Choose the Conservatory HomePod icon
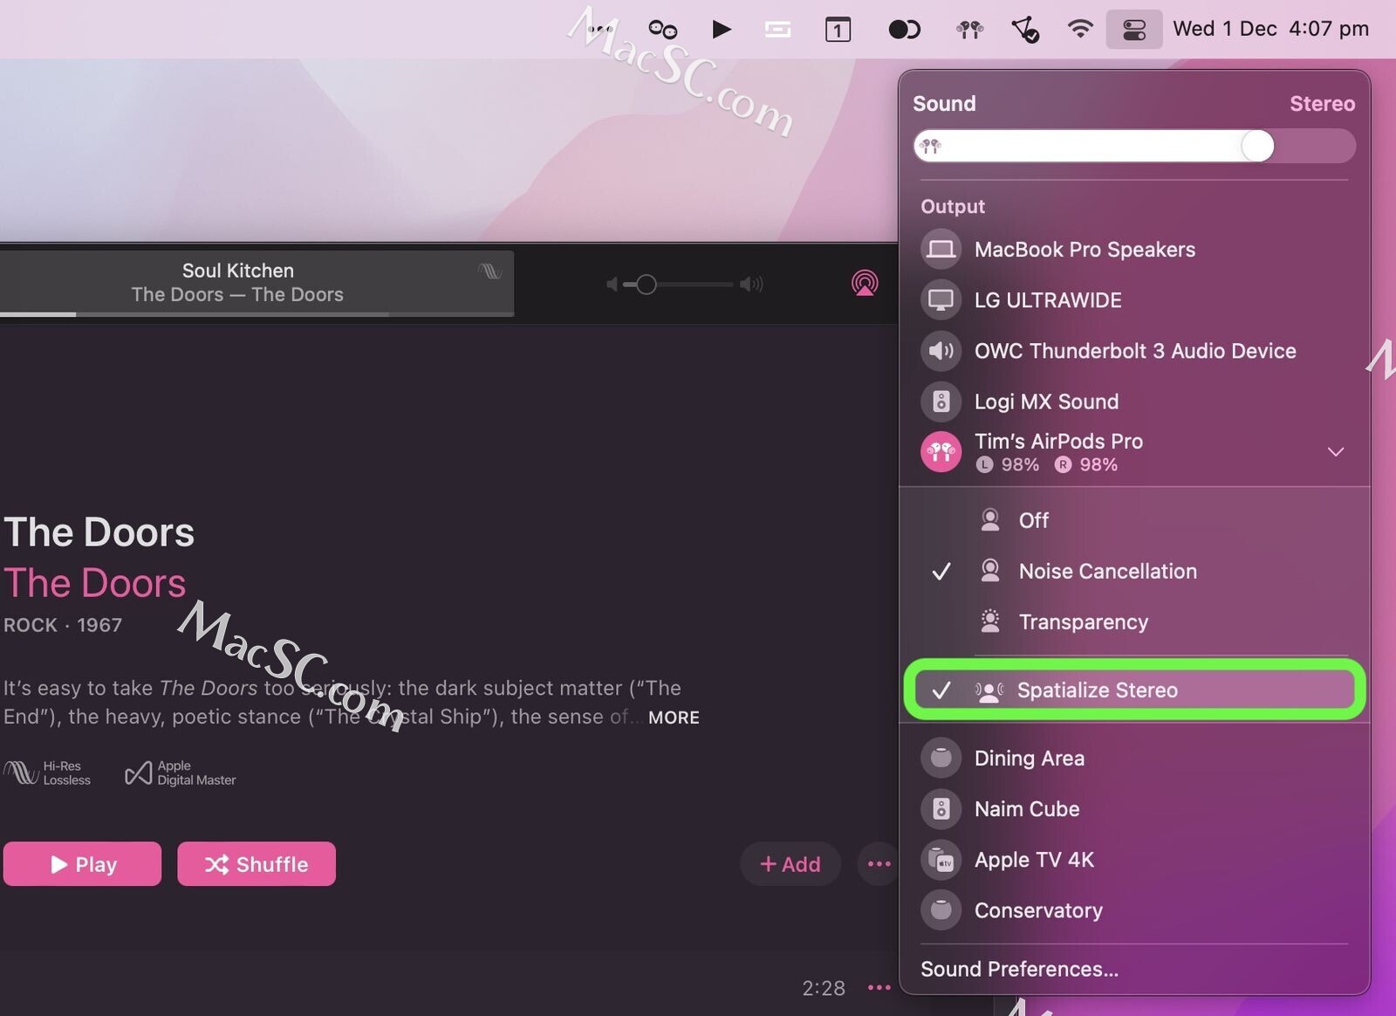 [941, 910]
